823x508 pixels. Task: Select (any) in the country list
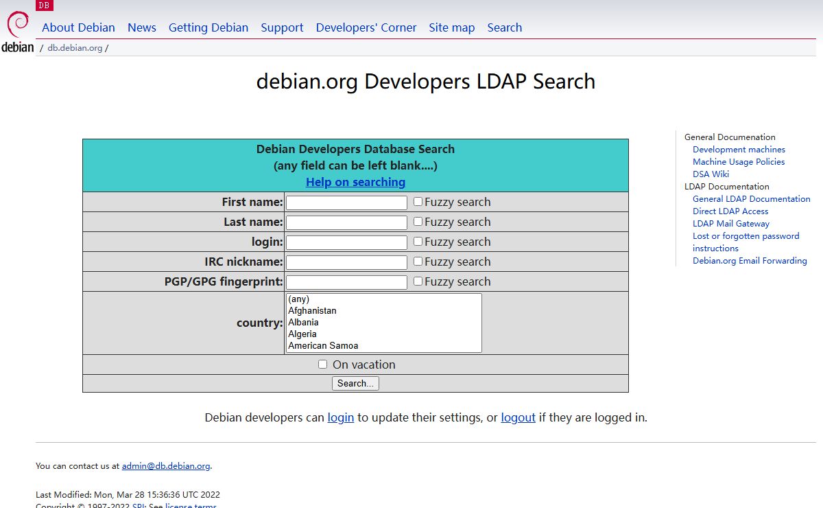pyautogui.click(x=383, y=299)
